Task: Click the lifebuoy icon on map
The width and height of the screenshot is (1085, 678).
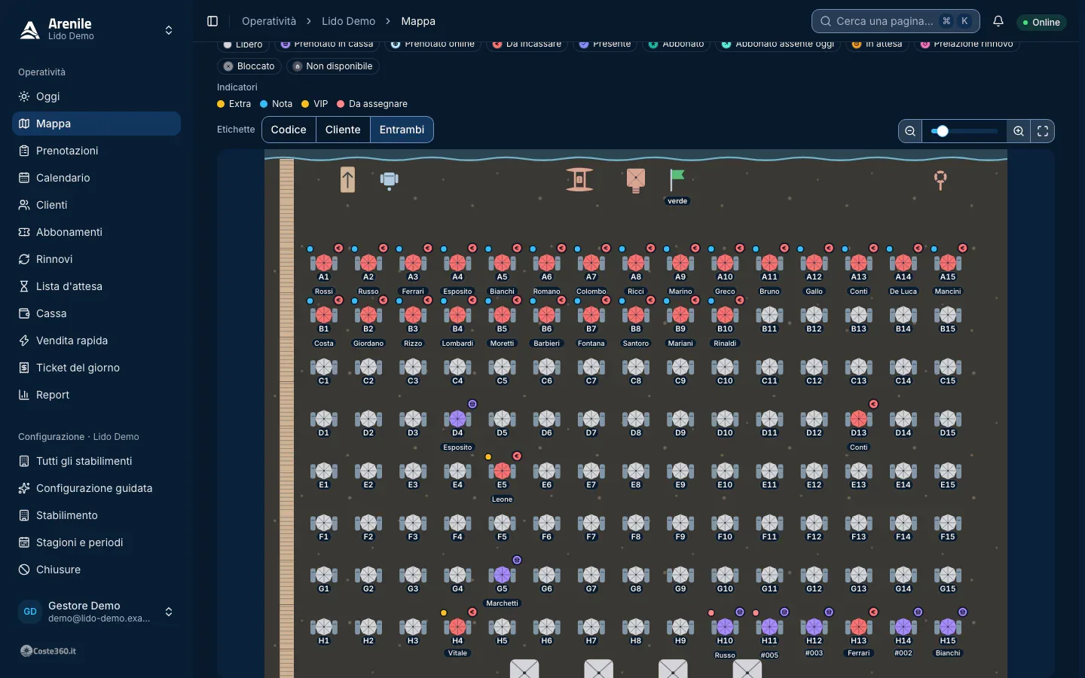Action: [940, 180]
